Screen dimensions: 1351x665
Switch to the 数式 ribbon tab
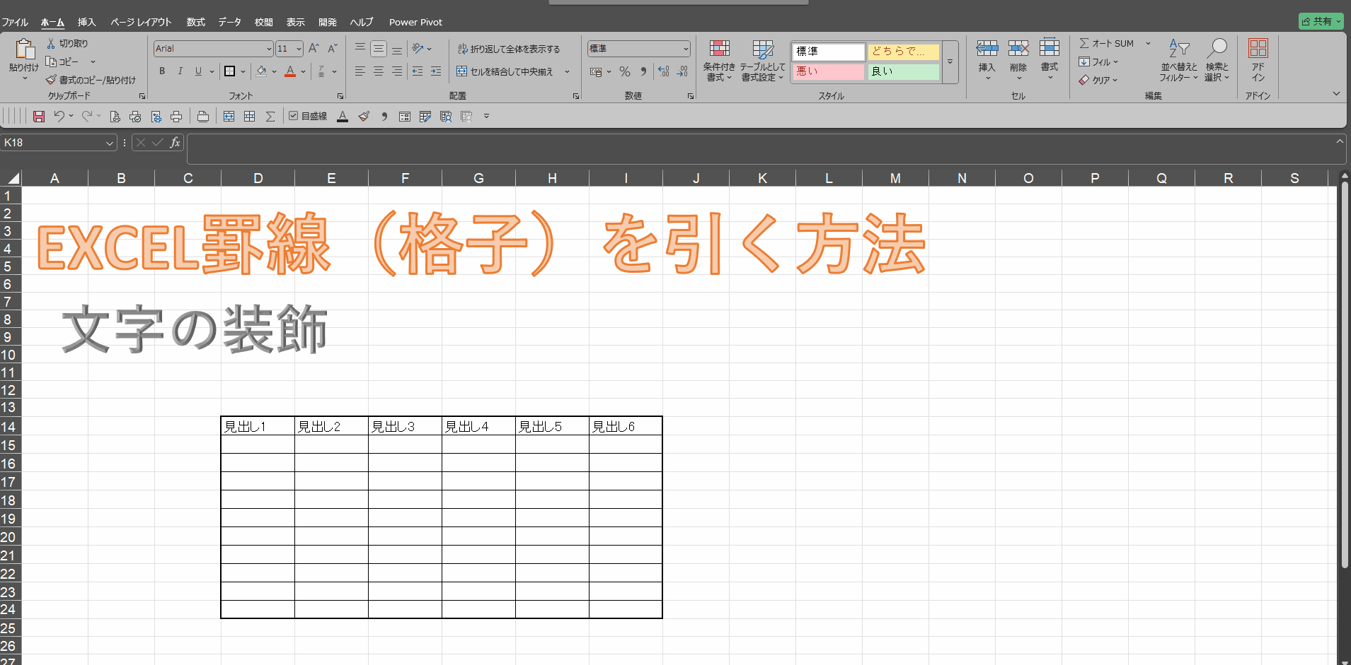coord(195,22)
